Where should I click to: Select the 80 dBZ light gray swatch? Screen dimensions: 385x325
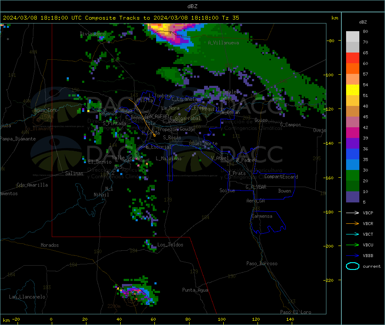pos(352,37)
